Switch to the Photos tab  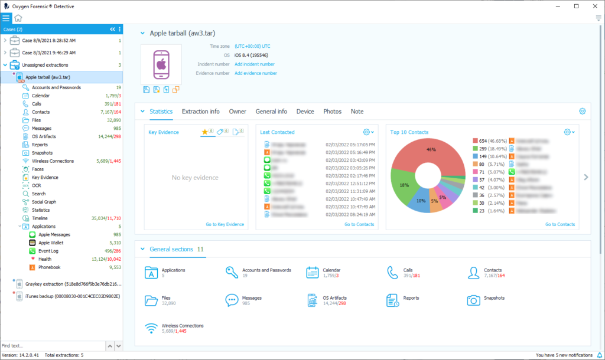[332, 112]
